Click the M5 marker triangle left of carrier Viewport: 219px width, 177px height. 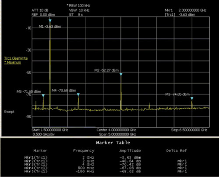click(x=43, y=96)
